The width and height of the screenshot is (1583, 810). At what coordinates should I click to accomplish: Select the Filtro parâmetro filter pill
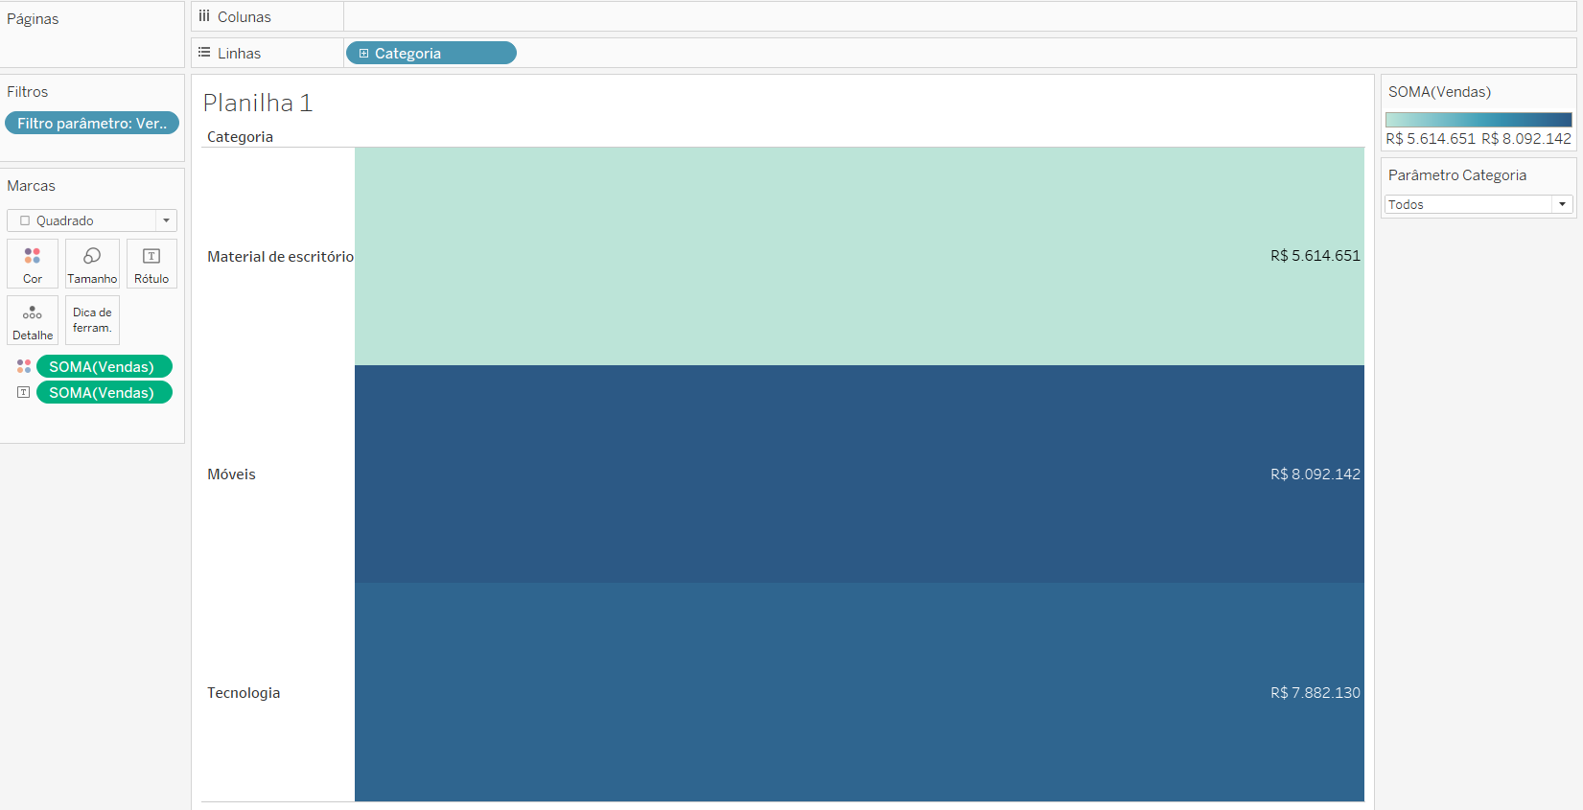pos(92,123)
